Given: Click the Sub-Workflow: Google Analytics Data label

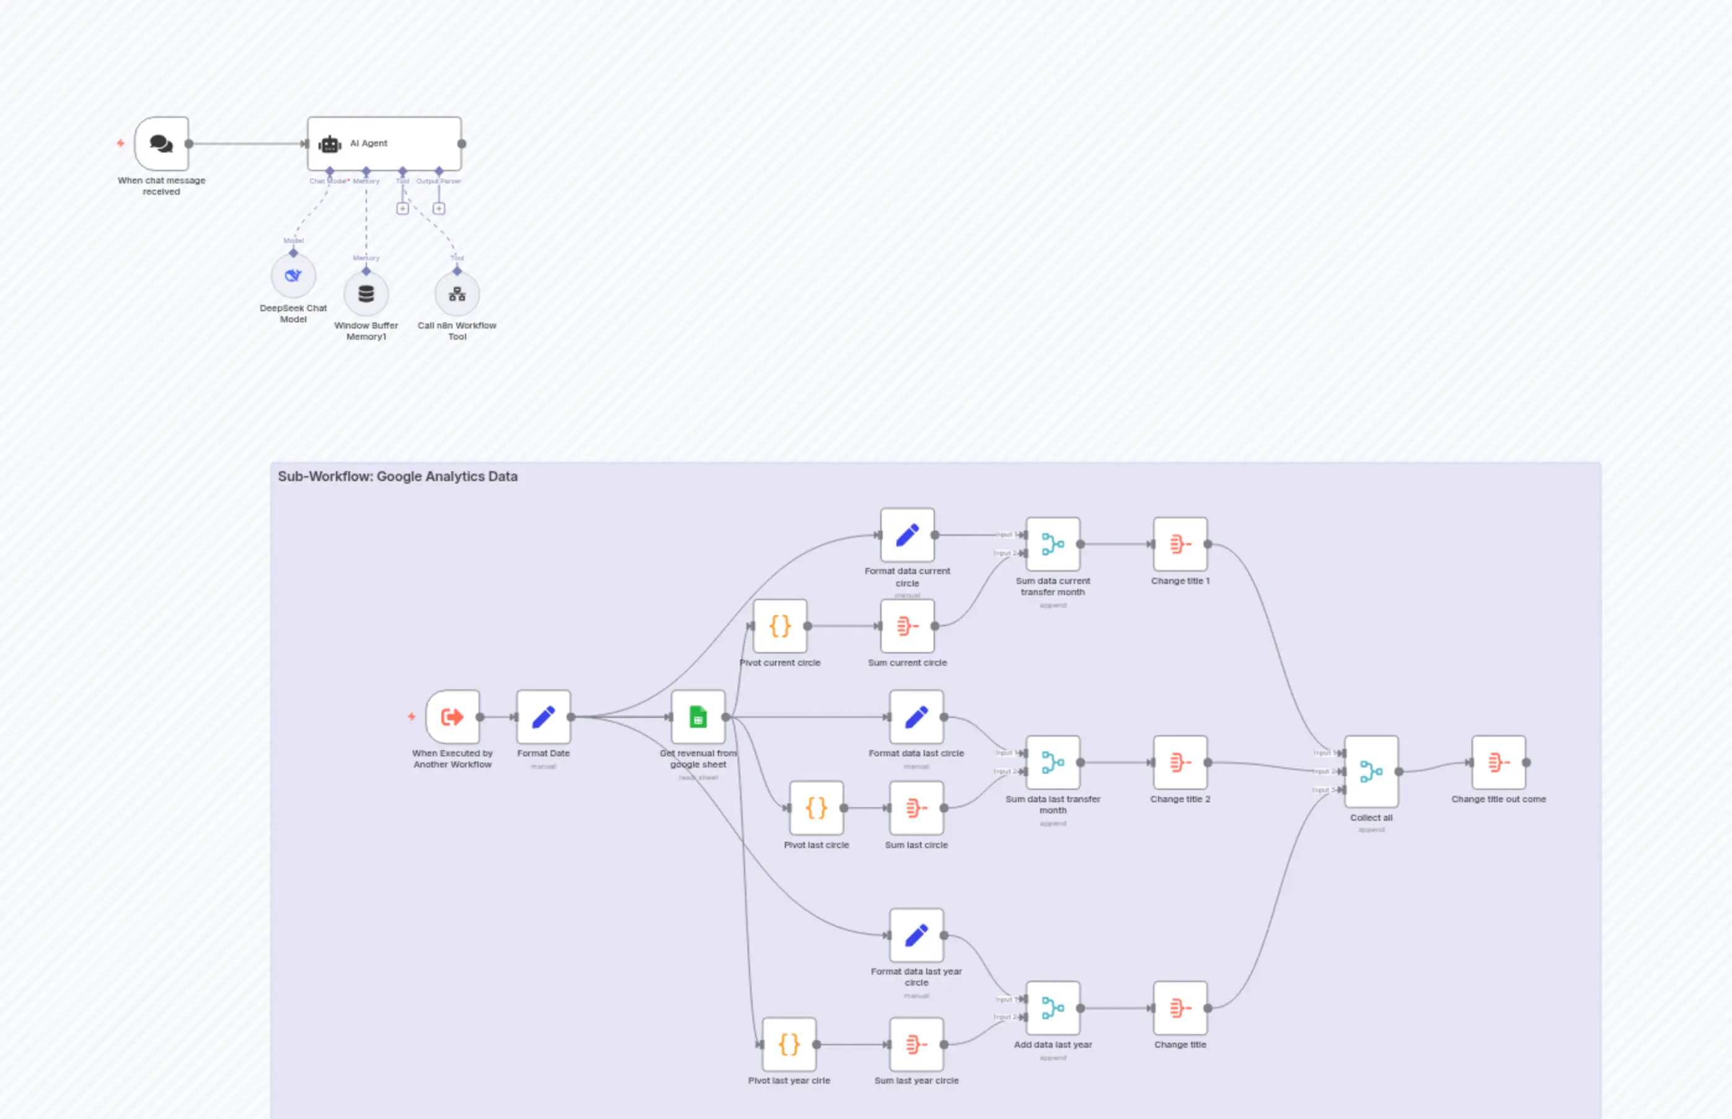Looking at the screenshot, I should click(x=397, y=476).
